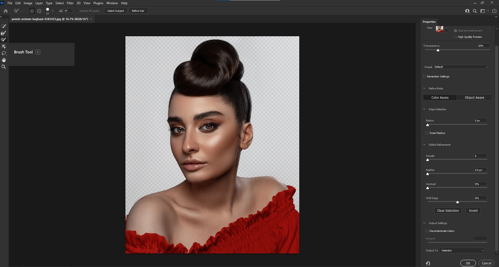499x267 pixels.
Task: Open the cloud documents icon
Action: pyautogui.click(x=467, y=11)
